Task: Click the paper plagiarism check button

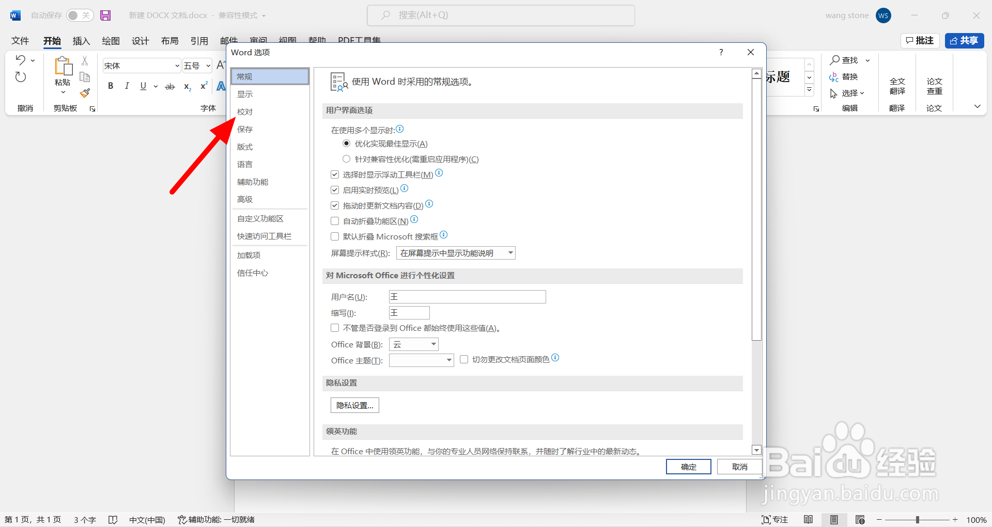Action: (x=934, y=86)
